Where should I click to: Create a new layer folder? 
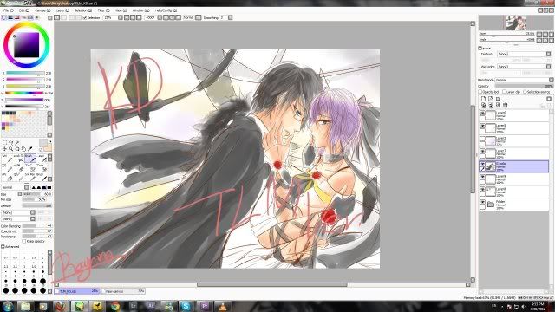498,99
